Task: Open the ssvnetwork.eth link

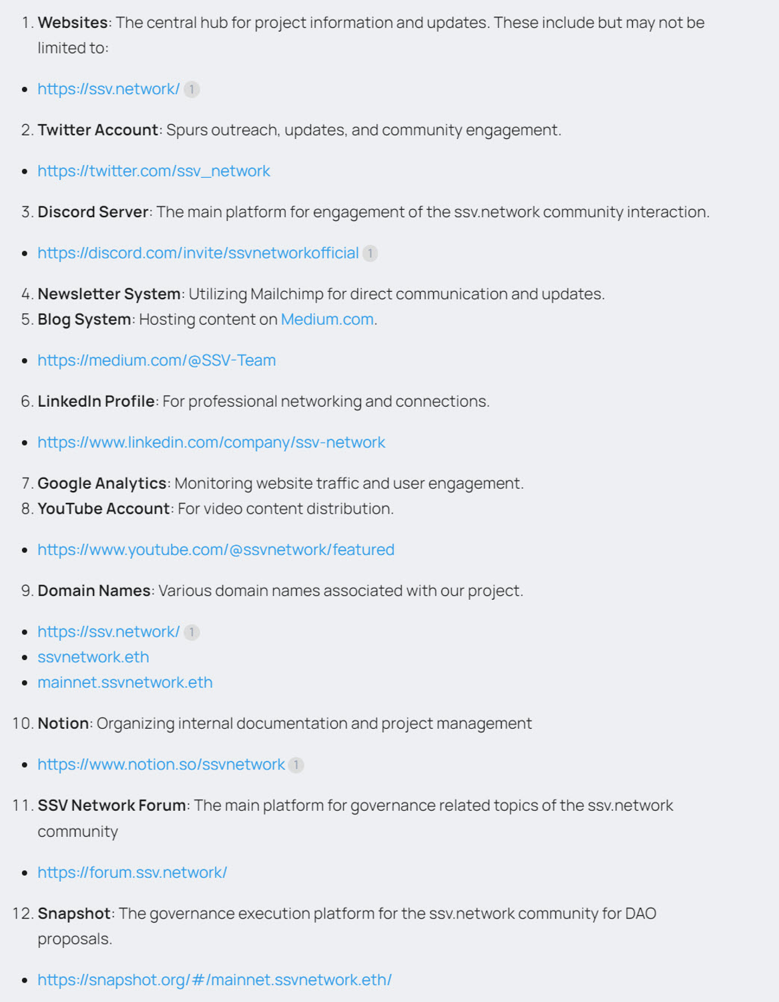Action: [x=93, y=657]
